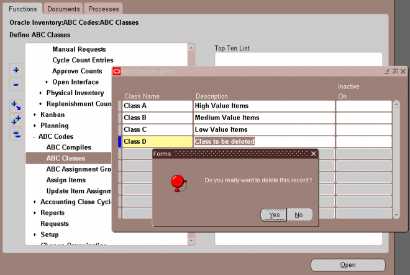Click navigator scrollbar down arrow
Viewport: 410px width, 275px height.
point(191,241)
